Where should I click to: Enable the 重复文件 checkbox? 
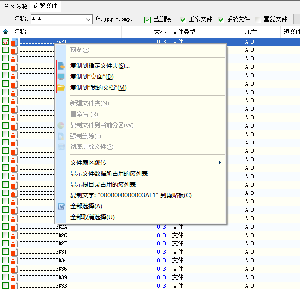pyautogui.click(x=258, y=20)
